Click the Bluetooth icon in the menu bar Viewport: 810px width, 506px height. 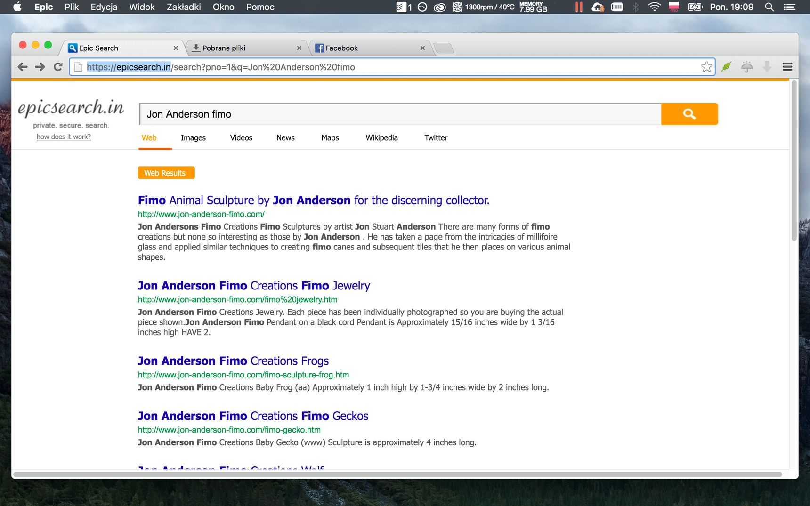[636, 7]
